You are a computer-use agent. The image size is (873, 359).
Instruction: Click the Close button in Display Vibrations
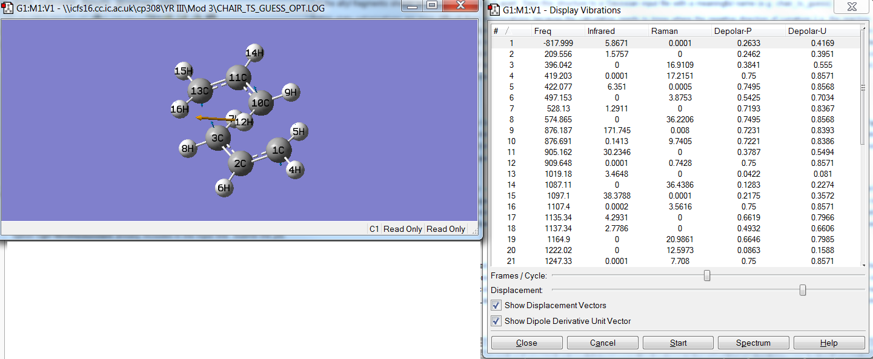[x=526, y=343]
